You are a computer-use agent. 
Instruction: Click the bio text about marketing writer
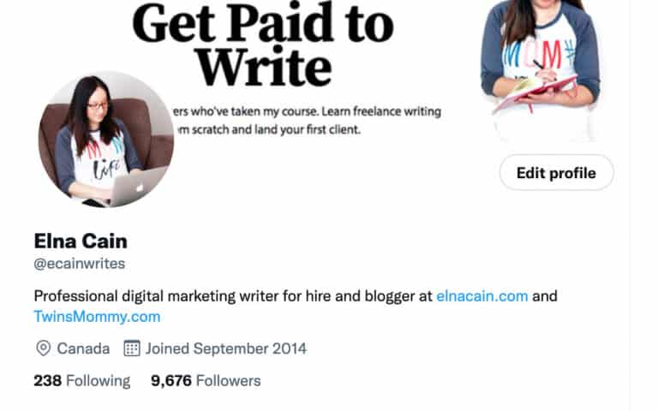tap(233, 296)
